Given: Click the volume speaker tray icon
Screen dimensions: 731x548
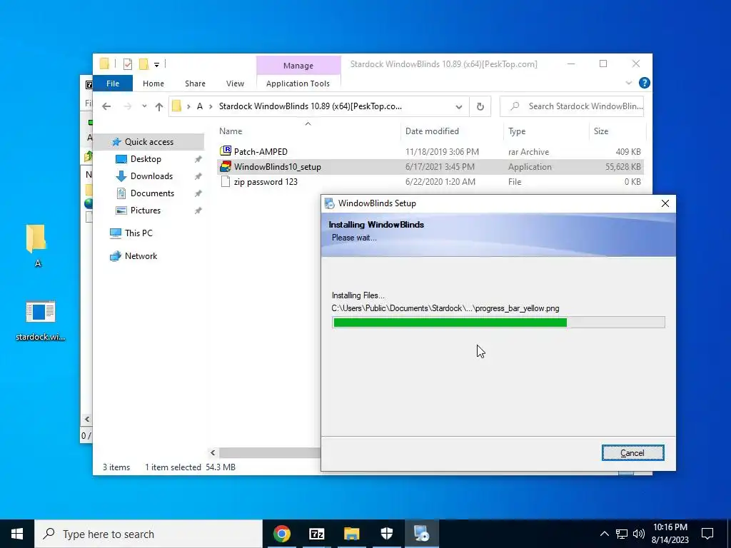Looking at the screenshot, I should (639, 534).
